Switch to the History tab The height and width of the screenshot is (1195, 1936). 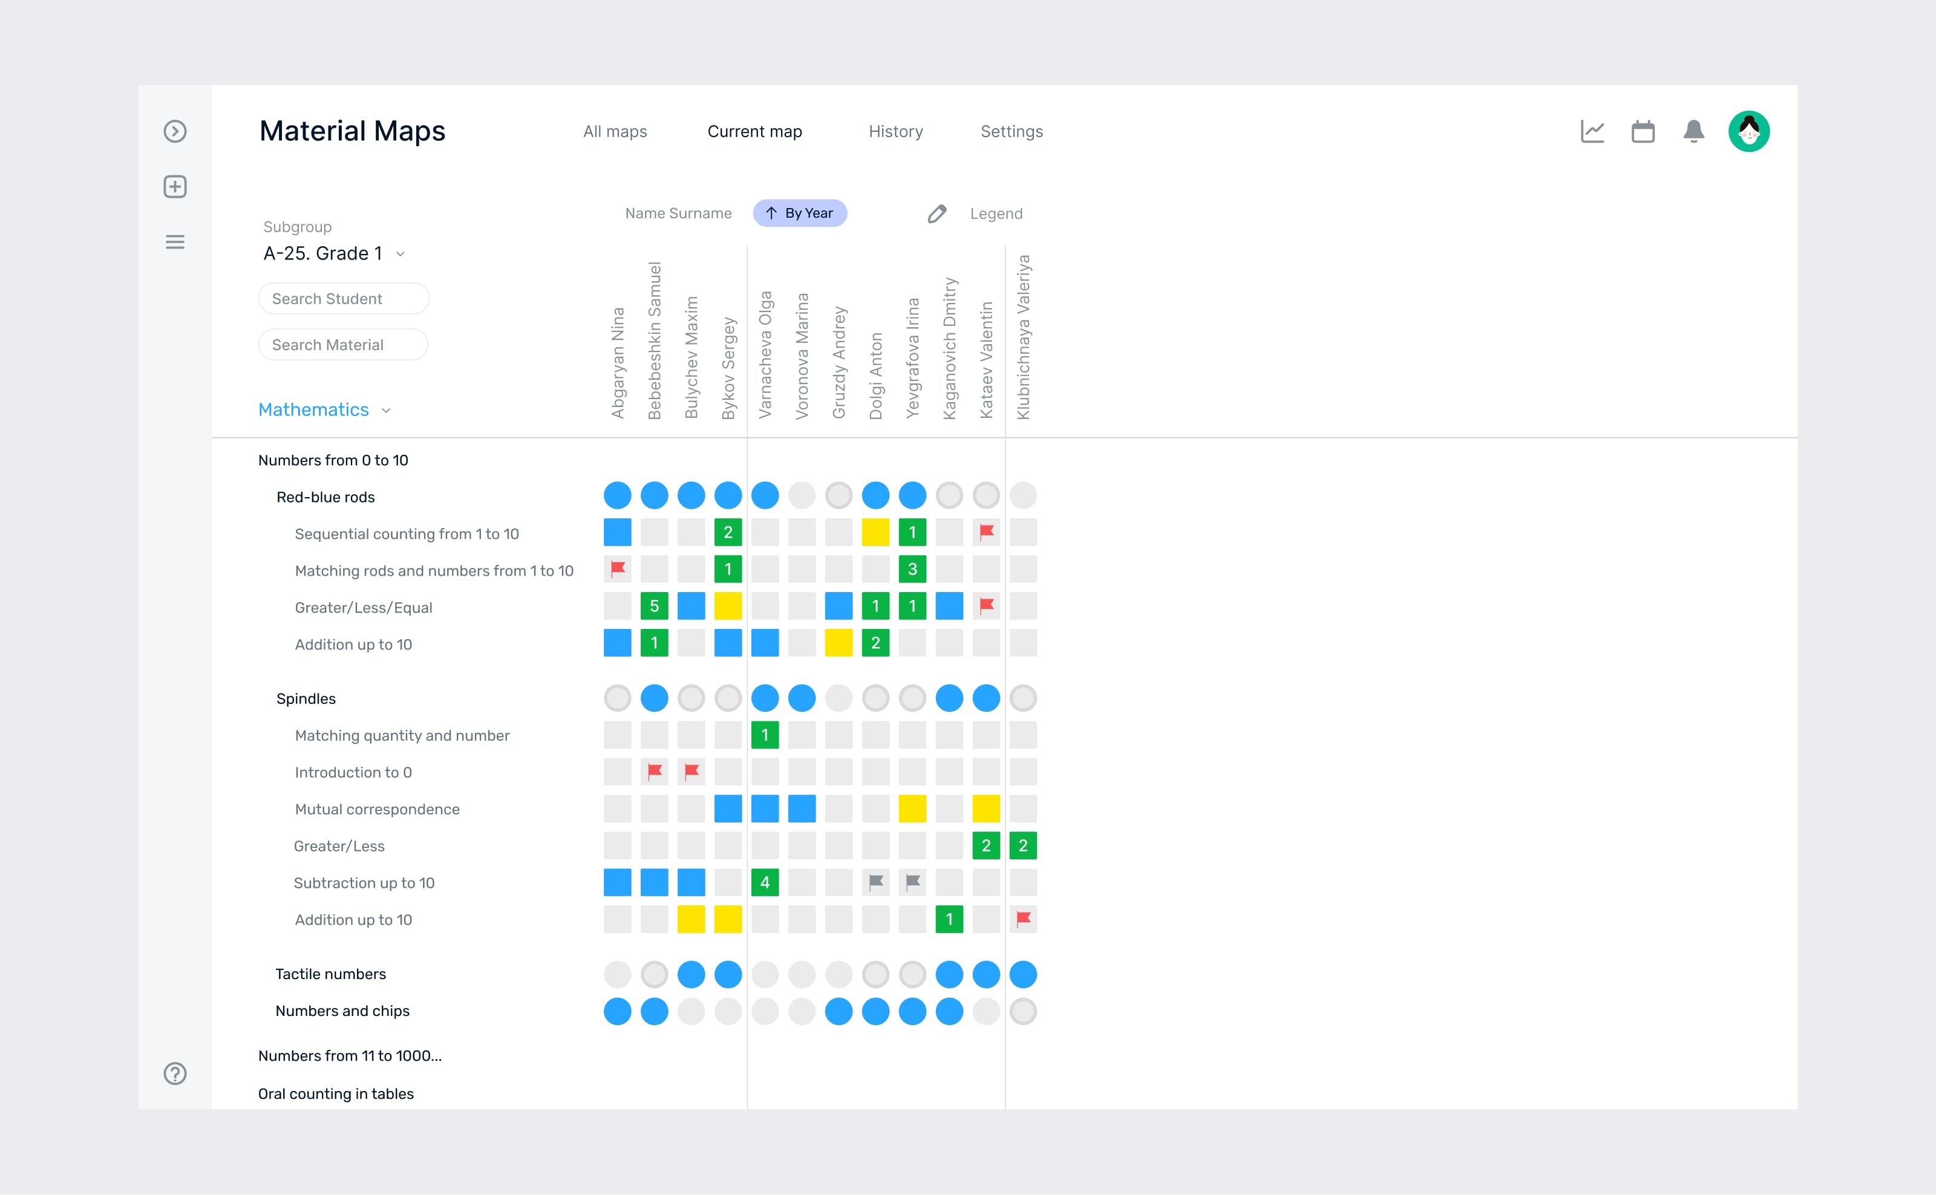coord(895,132)
